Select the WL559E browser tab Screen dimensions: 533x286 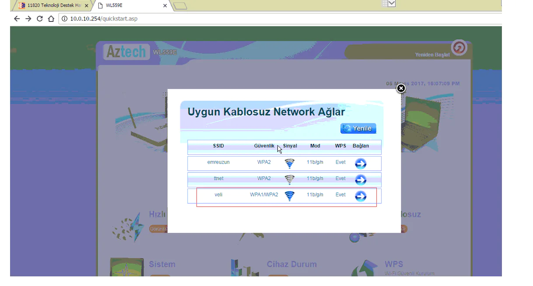click(x=131, y=6)
